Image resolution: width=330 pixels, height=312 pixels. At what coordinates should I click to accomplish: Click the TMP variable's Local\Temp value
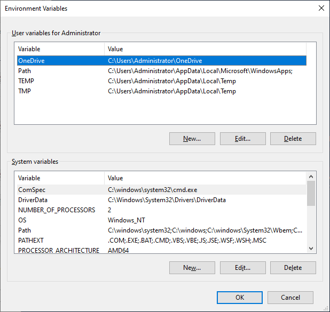tap(172, 91)
